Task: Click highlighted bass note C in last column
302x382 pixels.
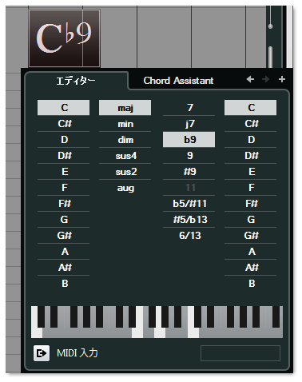Action: point(250,108)
